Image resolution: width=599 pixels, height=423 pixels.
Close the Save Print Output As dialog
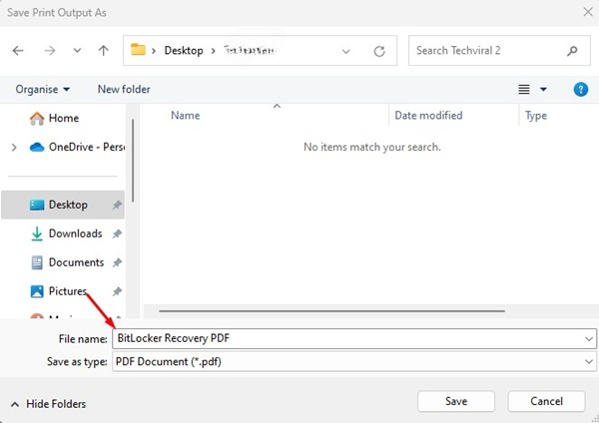pyautogui.click(x=588, y=12)
